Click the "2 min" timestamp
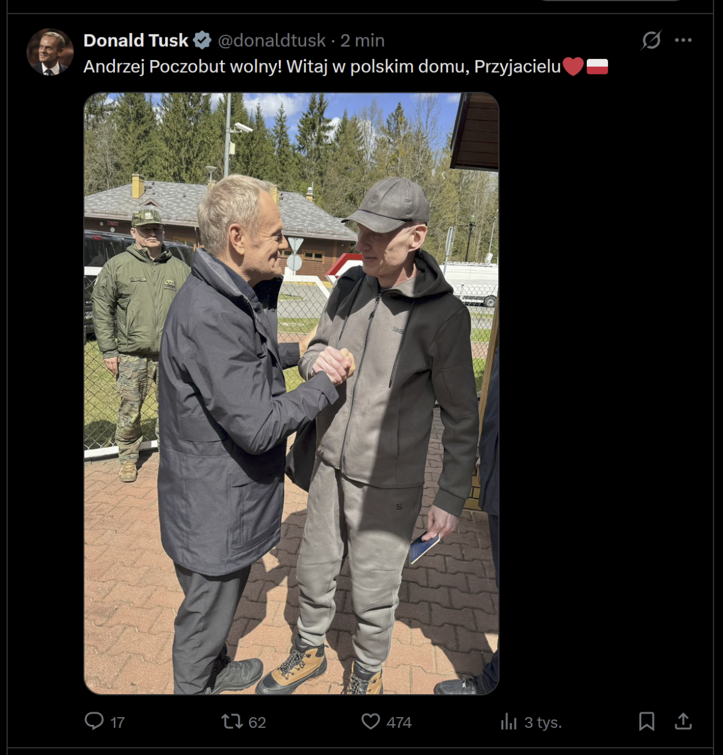The image size is (723, 755). coord(362,40)
